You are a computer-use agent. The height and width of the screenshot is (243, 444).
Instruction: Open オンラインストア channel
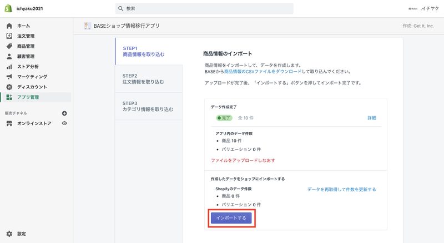[34, 123]
